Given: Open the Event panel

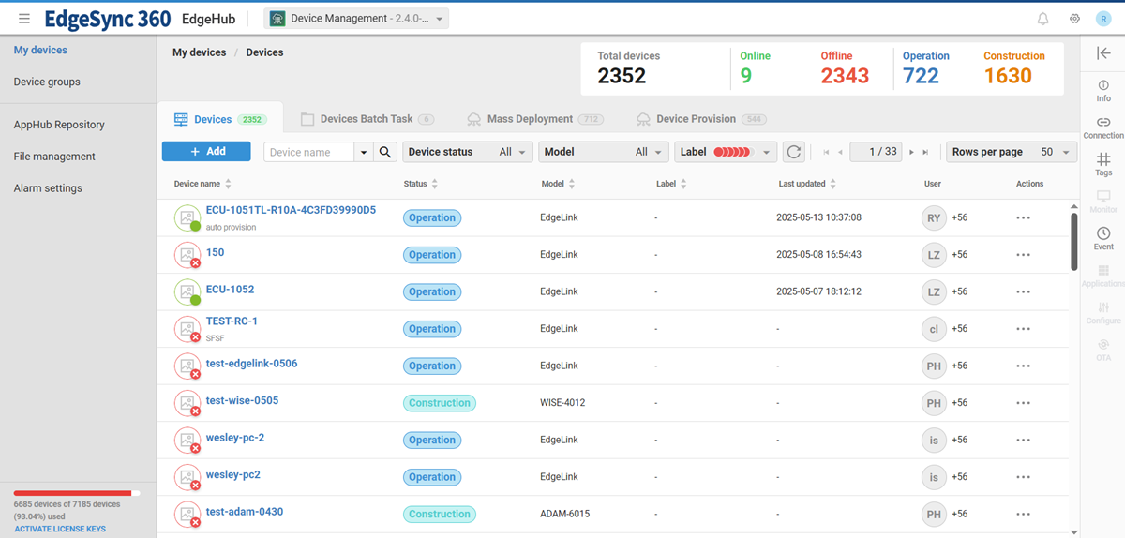Looking at the screenshot, I should tap(1103, 238).
